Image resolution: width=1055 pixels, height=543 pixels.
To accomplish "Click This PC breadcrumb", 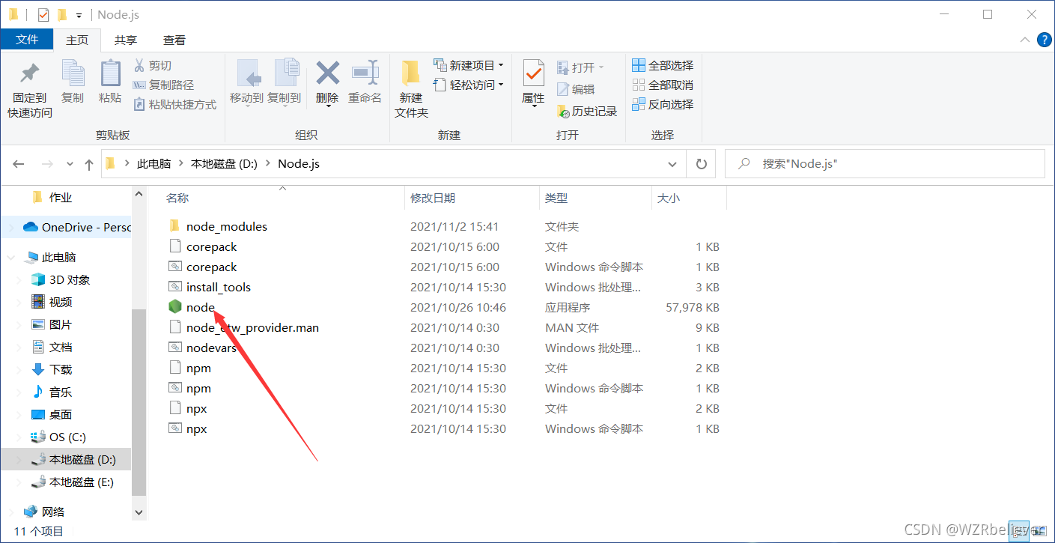I will pyautogui.click(x=153, y=163).
